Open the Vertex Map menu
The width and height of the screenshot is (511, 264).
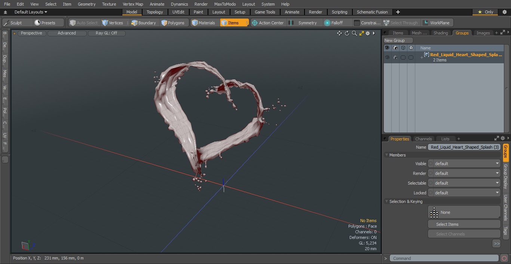(x=133, y=4)
